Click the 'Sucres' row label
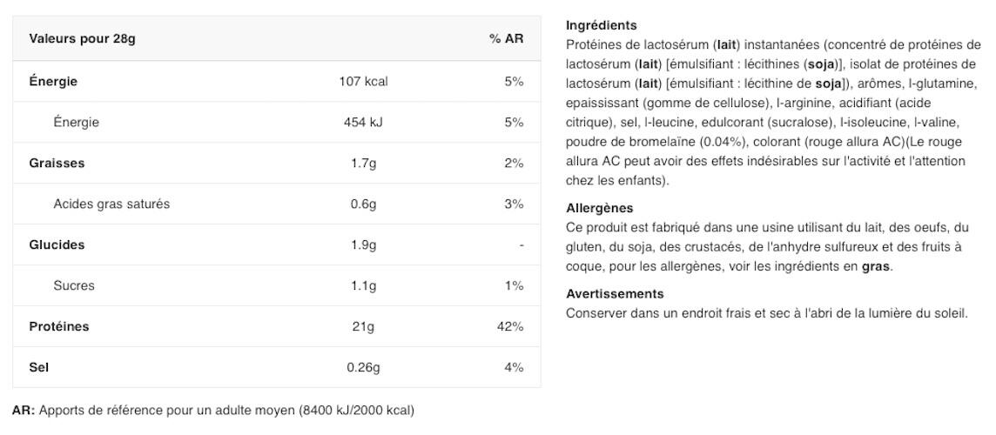The image size is (996, 435). (74, 286)
